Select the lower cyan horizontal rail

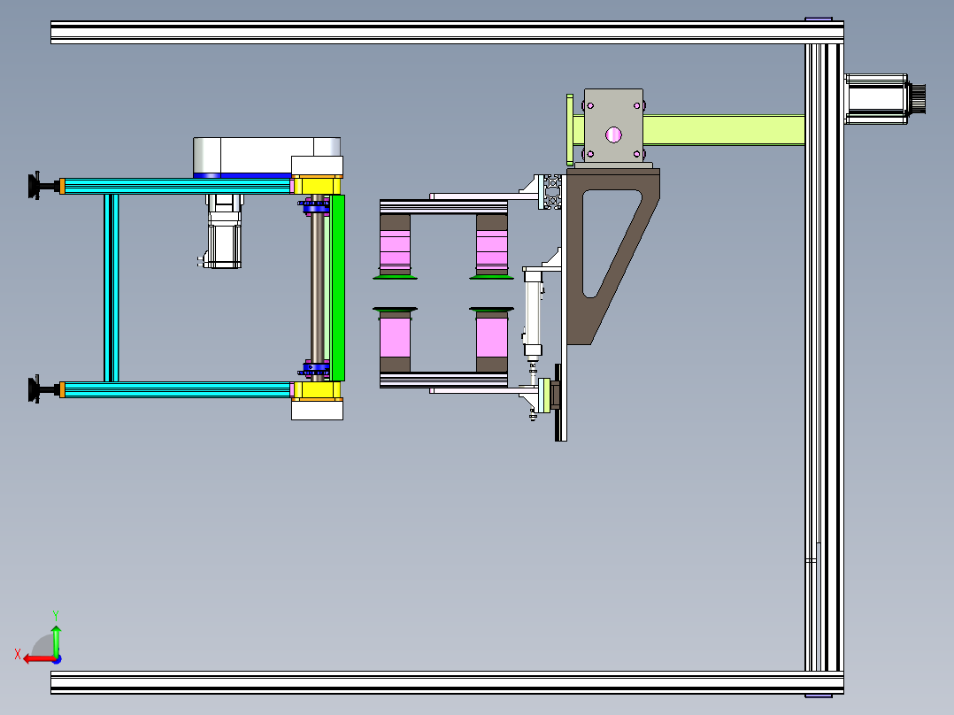click(177, 389)
